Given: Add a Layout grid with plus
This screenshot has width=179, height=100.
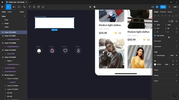Looking at the screenshot, I should (x=176, y=46).
